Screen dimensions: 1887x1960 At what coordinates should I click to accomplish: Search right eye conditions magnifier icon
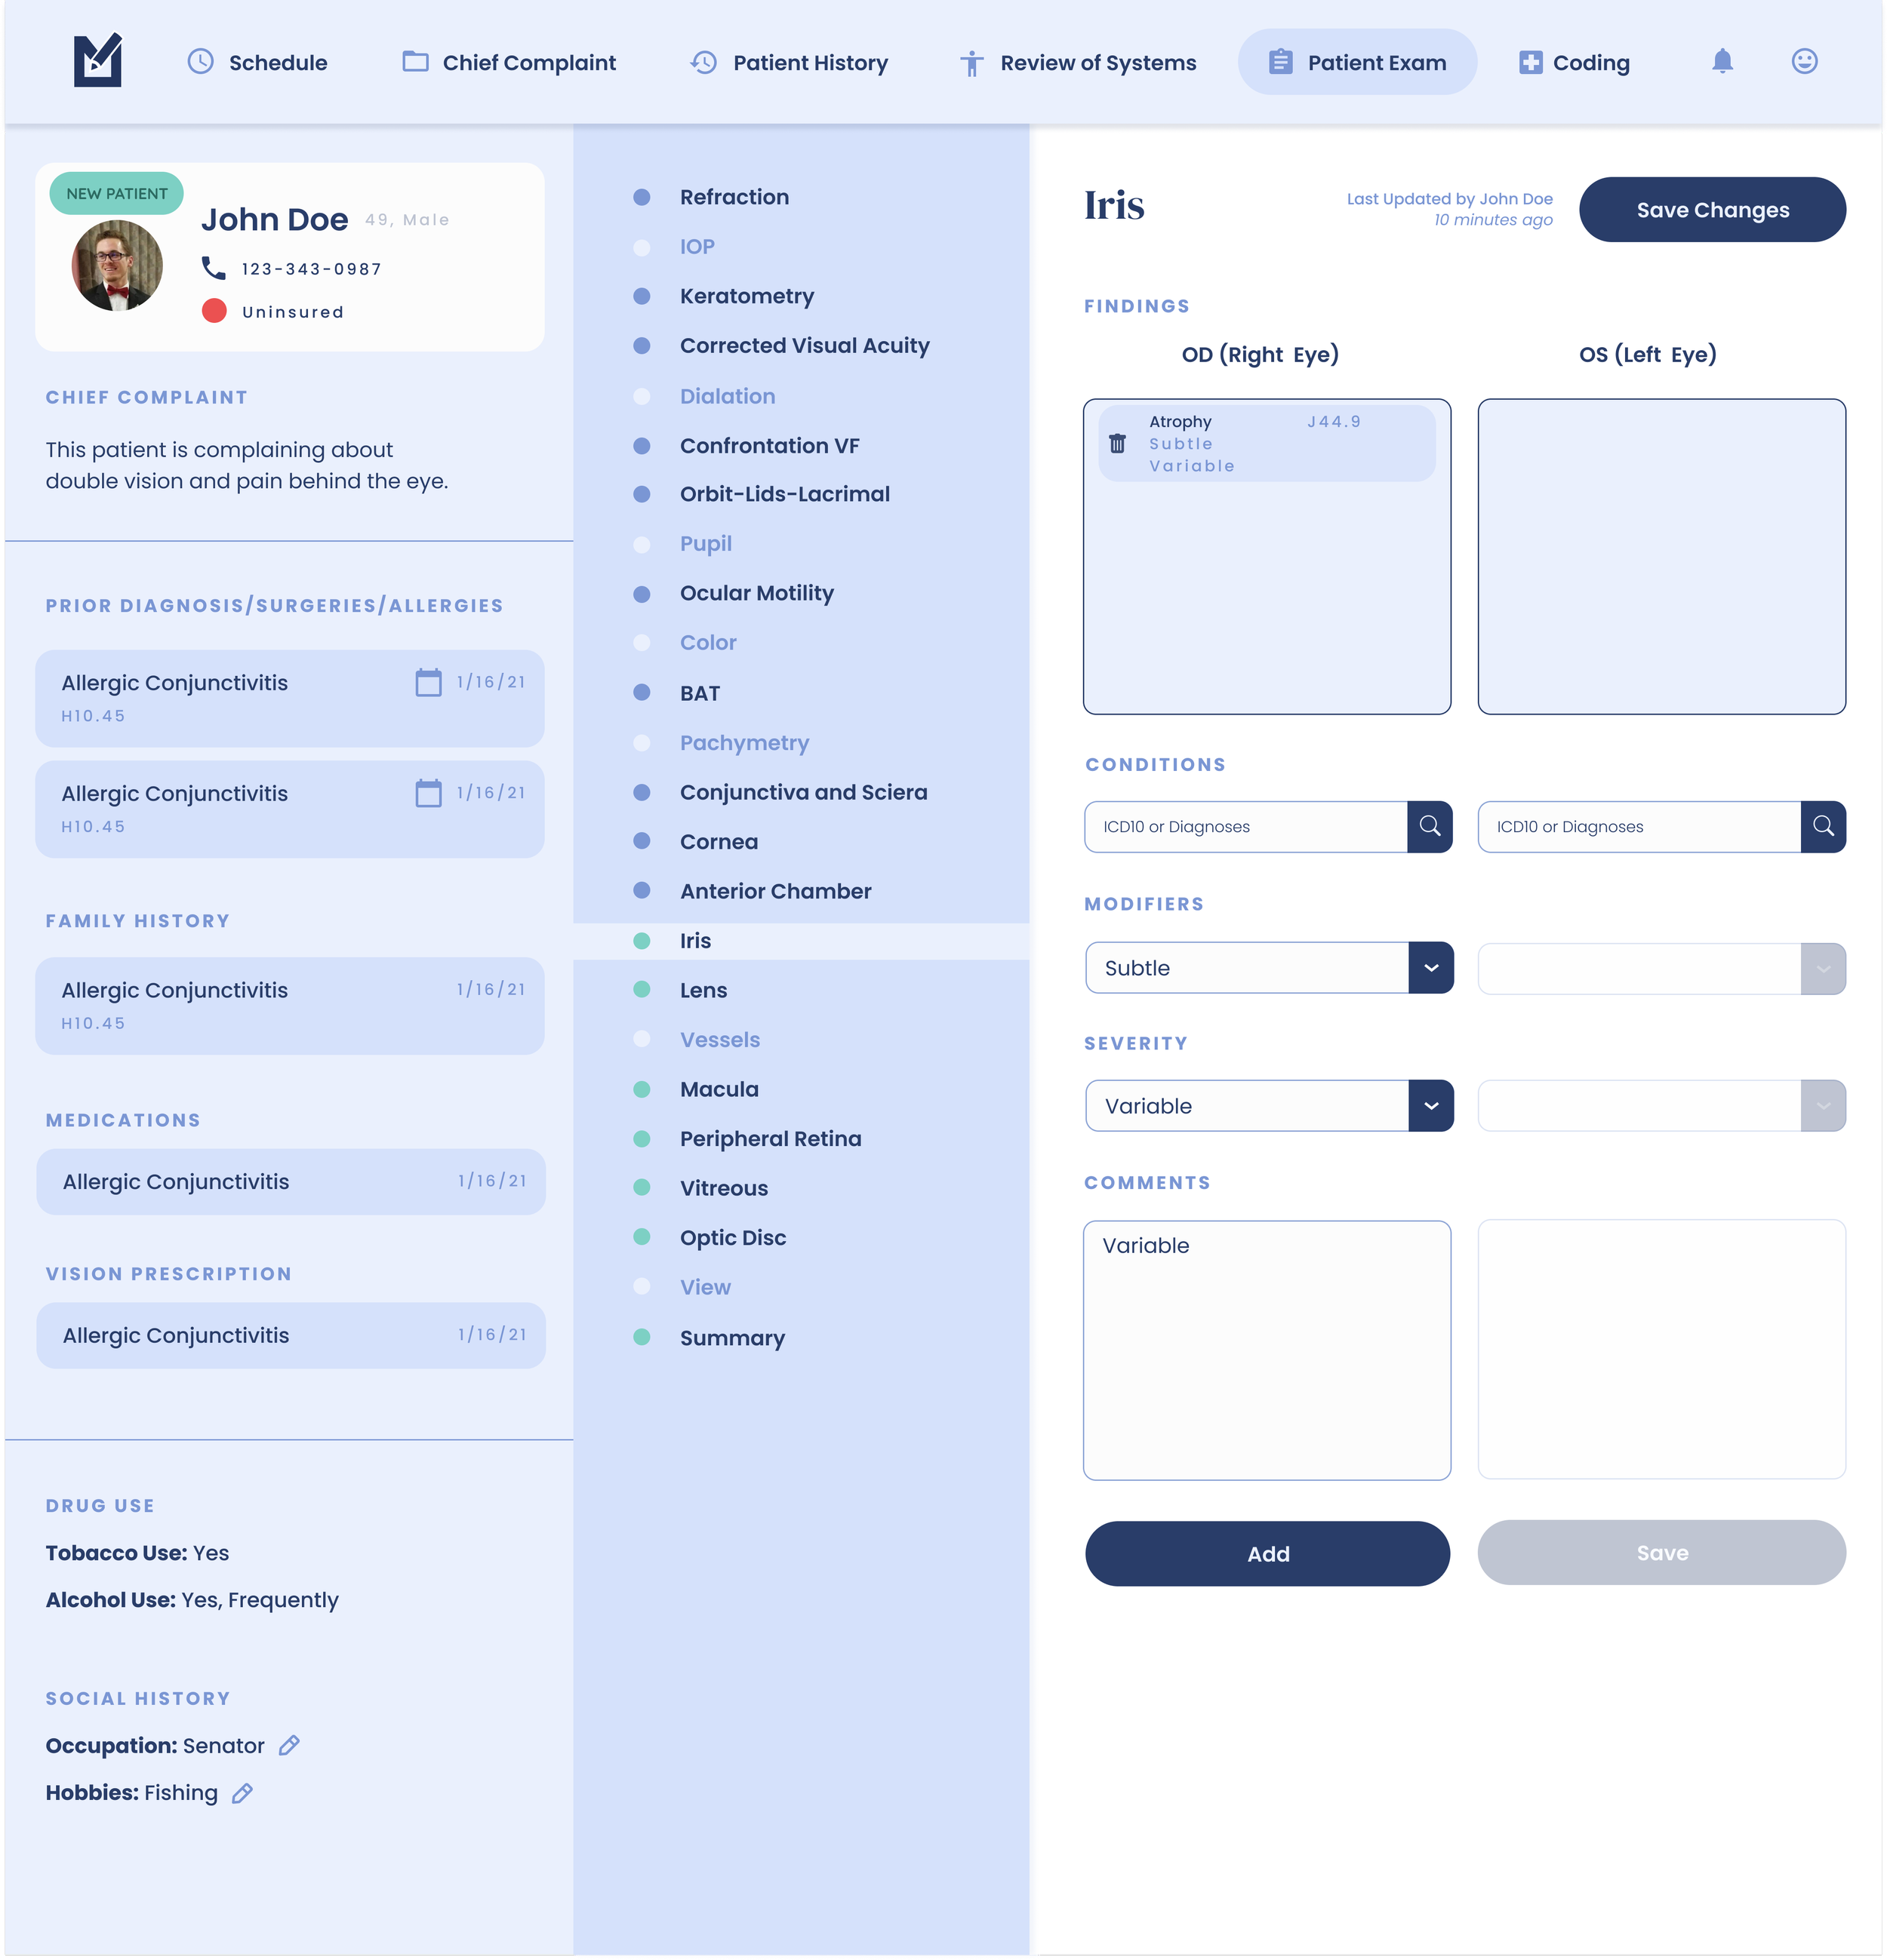tap(1430, 826)
